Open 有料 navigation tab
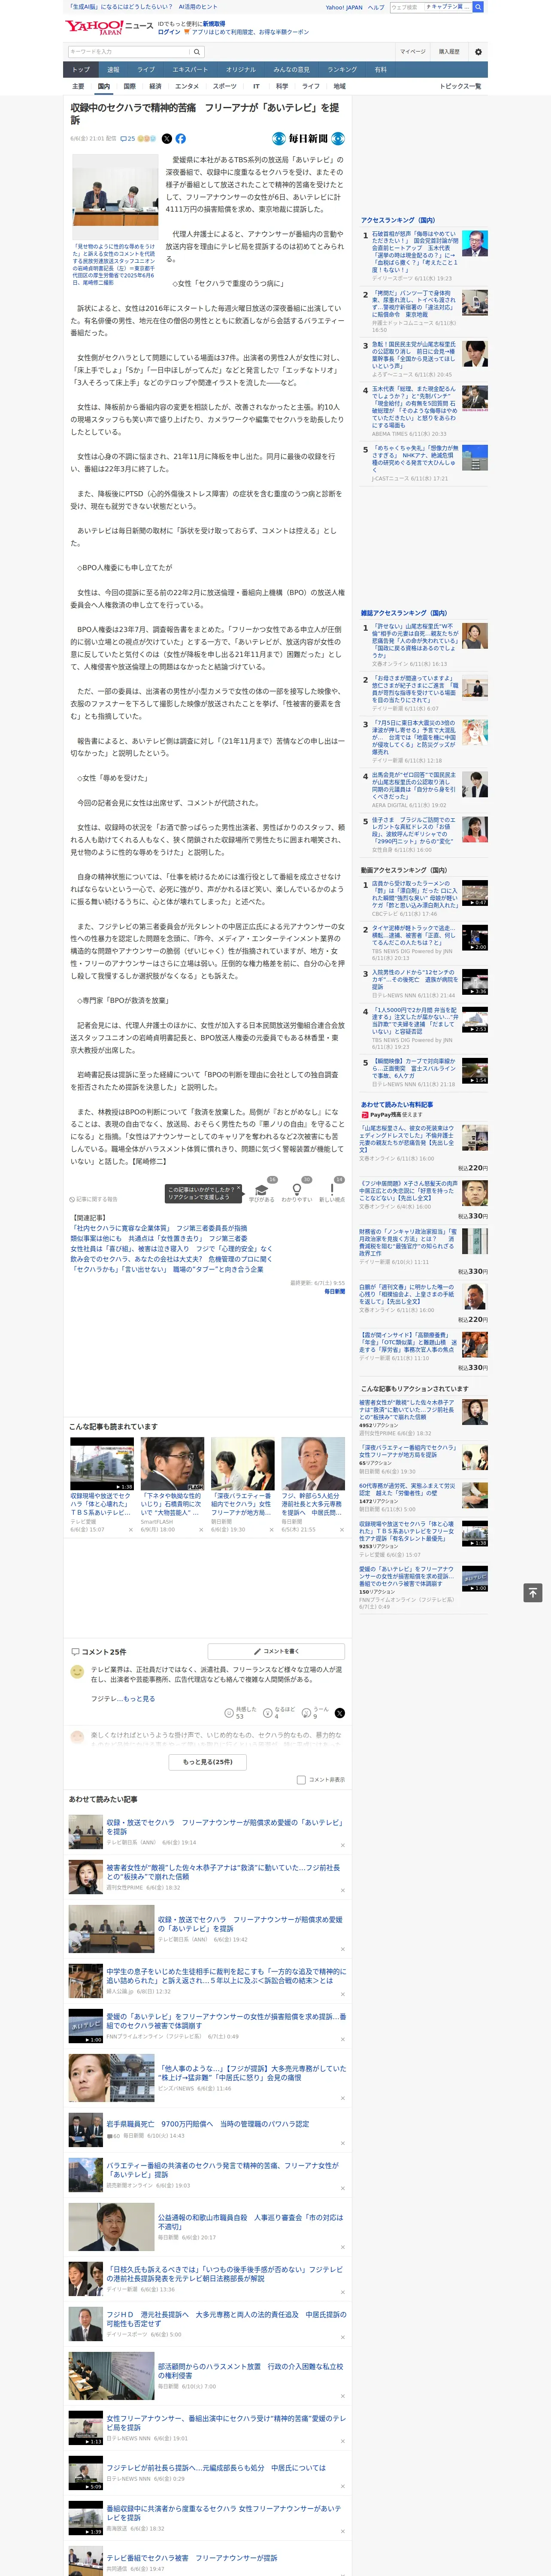Viewport: 551px width, 2576px height. click(x=380, y=70)
